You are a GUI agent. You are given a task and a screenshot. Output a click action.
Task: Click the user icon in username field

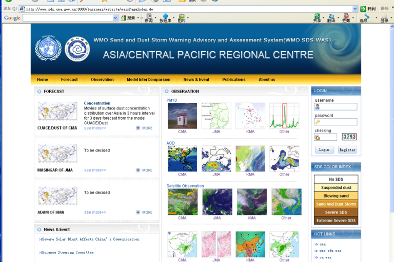pyautogui.click(x=318, y=107)
